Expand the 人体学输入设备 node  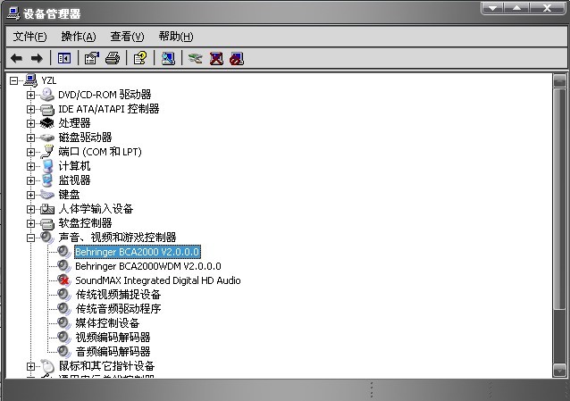(31, 209)
